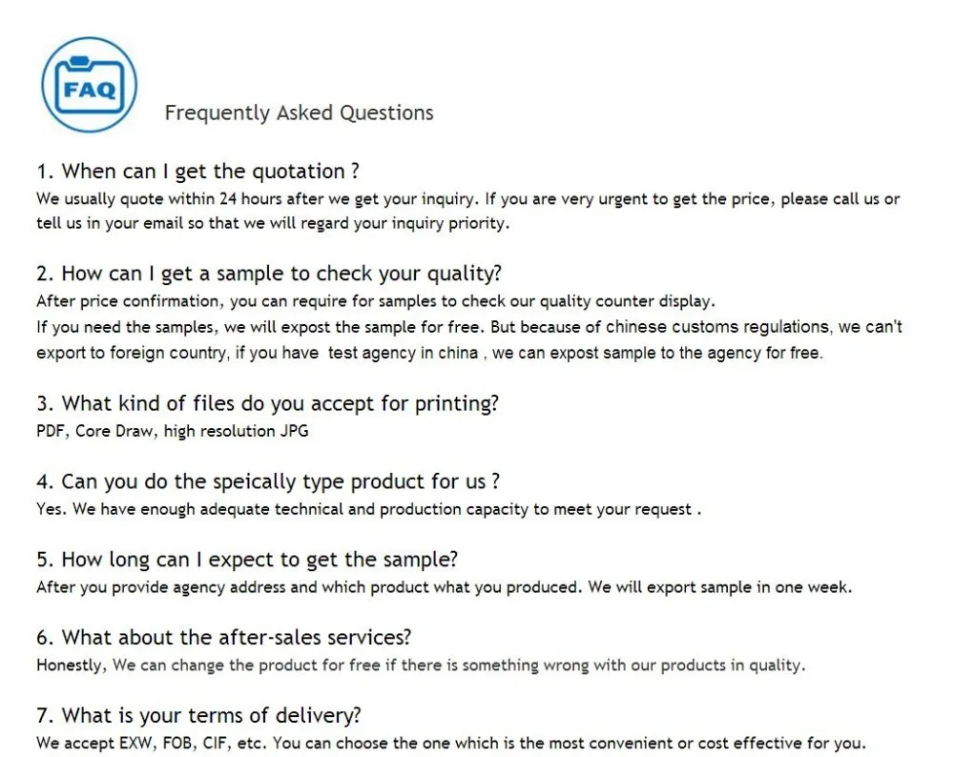Click the answer mentioning 24 hours quote
This screenshot has width=954, height=757.
(467, 199)
